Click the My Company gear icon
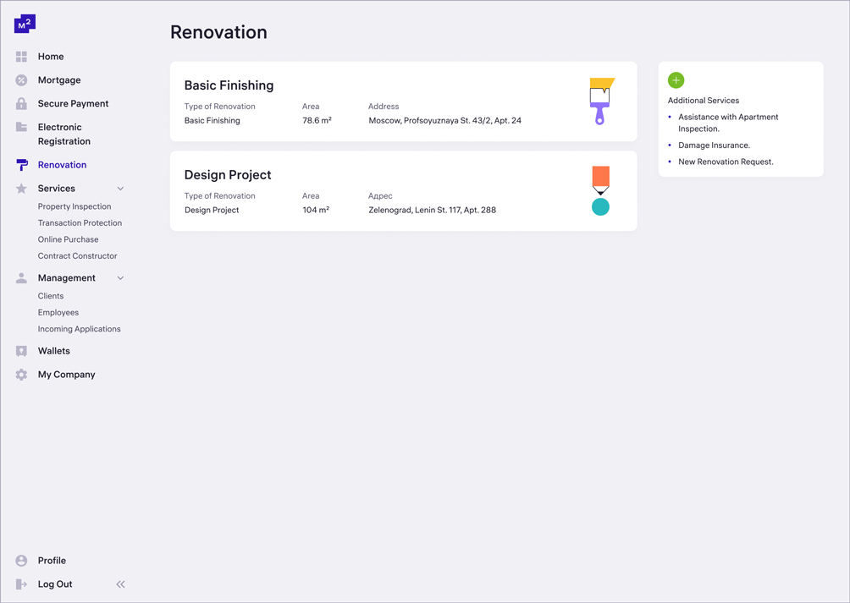 click(x=21, y=375)
